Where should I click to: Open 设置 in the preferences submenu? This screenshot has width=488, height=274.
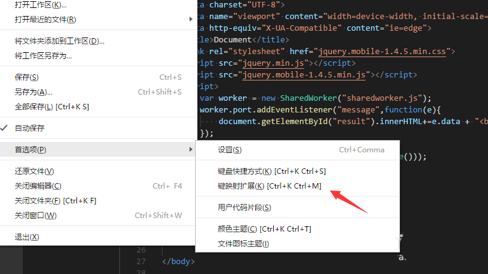(297, 150)
